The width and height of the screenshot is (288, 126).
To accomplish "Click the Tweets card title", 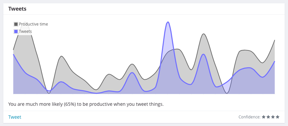I will coord(17,9).
